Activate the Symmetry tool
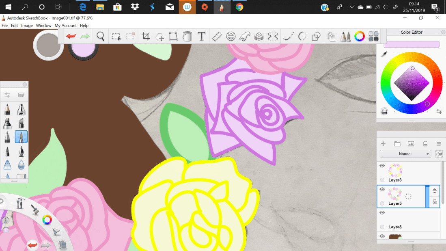The height and width of the screenshot is (251, 446). tap(273, 37)
